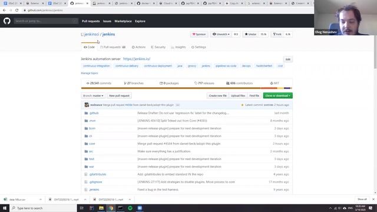Fork the jenkins repository
Screen dimensions: 377x212
277,34
